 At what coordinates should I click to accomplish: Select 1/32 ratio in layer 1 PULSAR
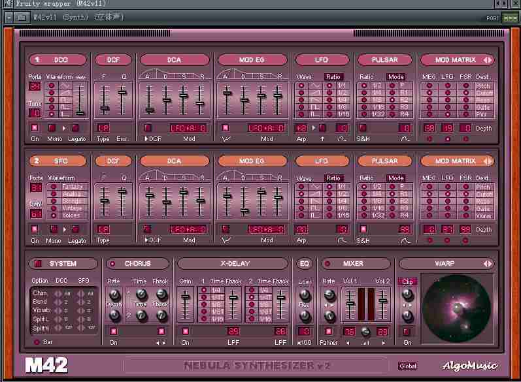[x=364, y=114]
